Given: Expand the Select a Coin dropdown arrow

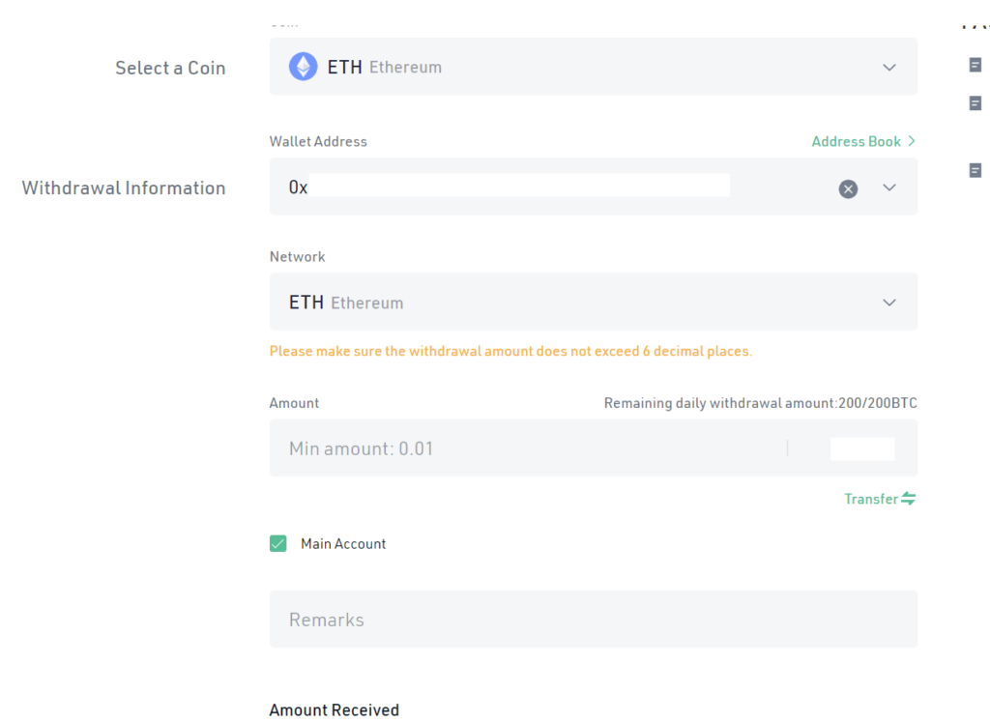Looking at the screenshot, I should 889,68.
